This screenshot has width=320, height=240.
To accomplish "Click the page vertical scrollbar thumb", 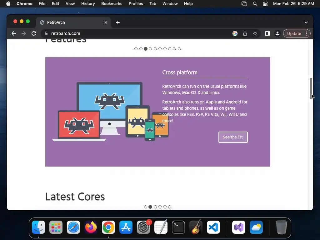I will (x=311, y=88).
